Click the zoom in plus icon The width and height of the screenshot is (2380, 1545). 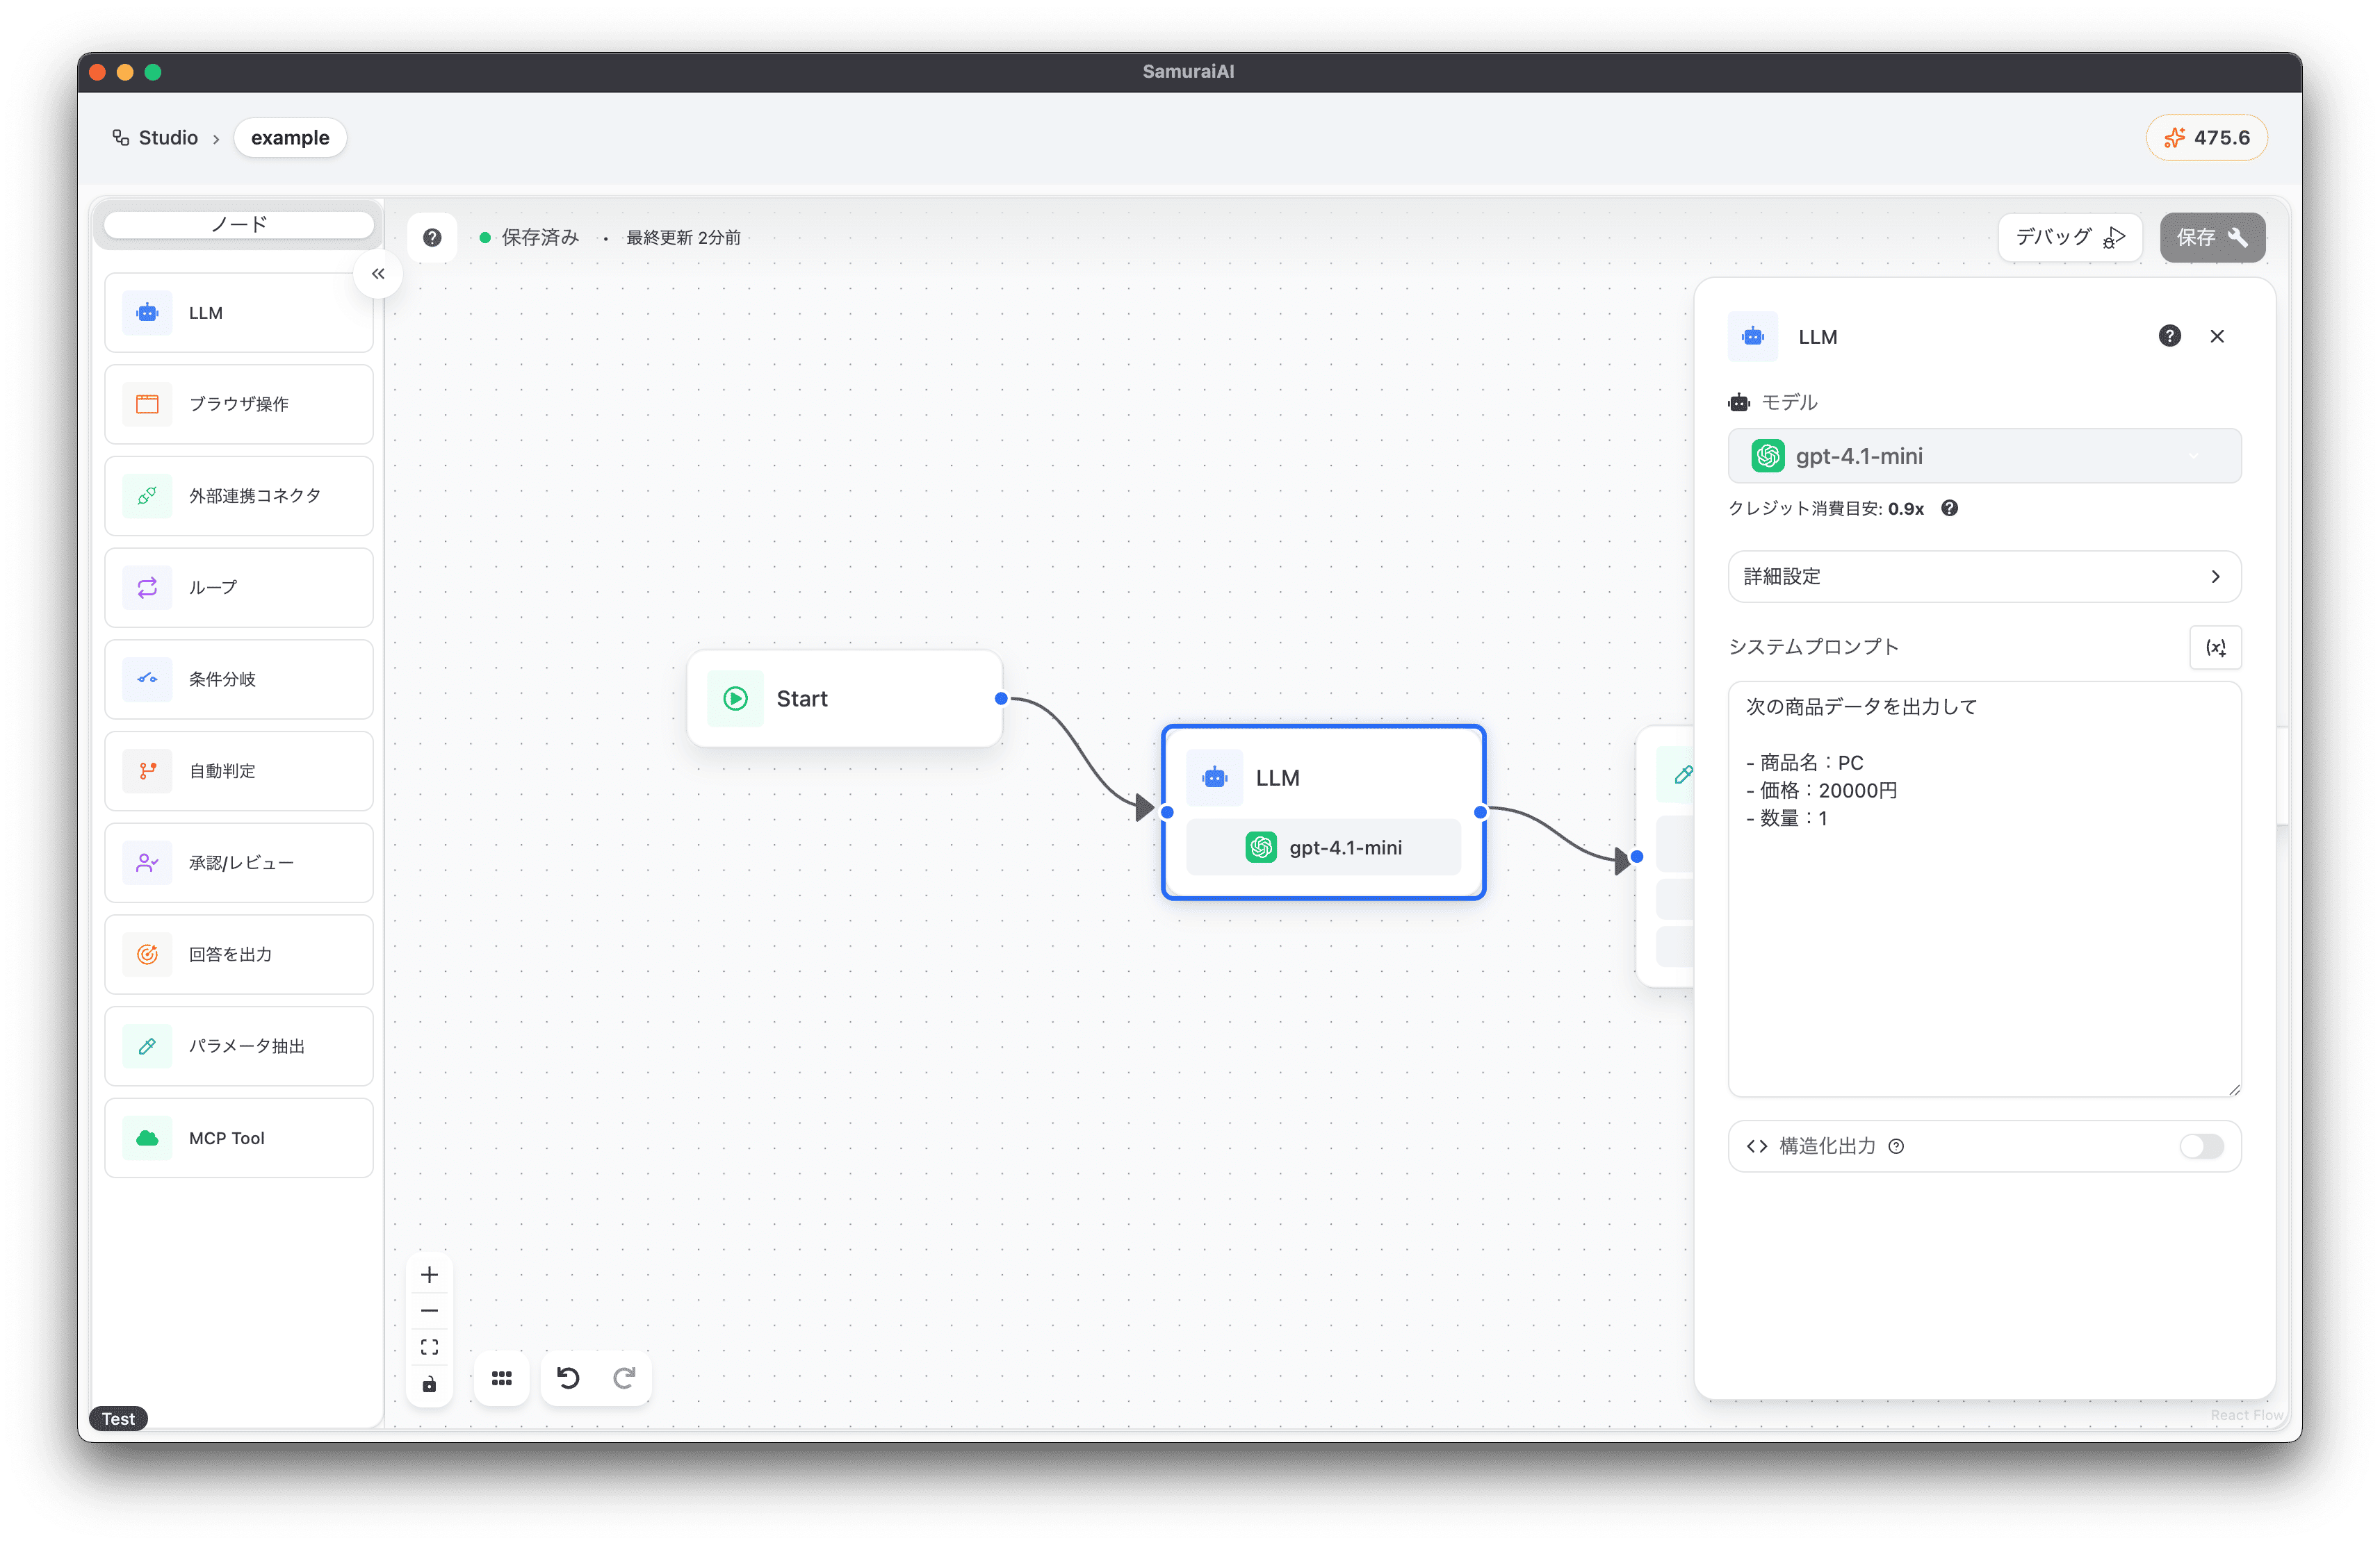pos(430,1274)
